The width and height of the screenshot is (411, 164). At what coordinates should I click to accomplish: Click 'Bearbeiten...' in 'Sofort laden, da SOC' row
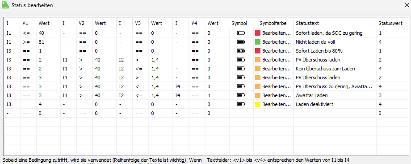coord(277,33)
